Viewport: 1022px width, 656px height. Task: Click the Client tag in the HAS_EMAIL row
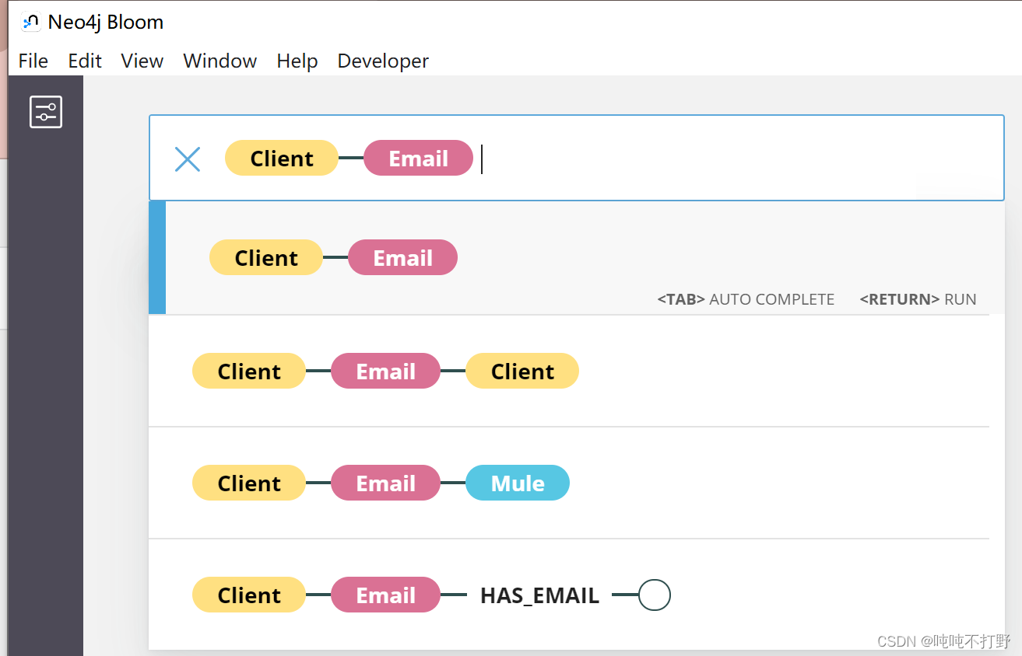[x=249, y=595]
